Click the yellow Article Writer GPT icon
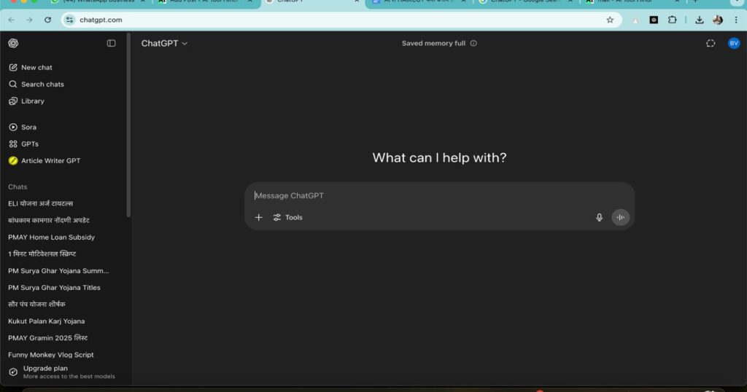Image resolution: width=747 pixels, height=392 pixels. pyautogui.click(x=13, y=161)
